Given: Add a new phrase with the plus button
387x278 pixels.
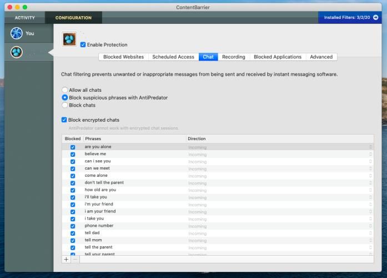Looking at the screenshot, I should (66, 259).
